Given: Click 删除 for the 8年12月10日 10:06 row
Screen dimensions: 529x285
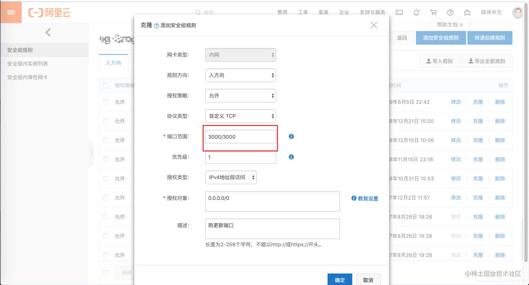Looking at the screenshot, I should [500, 140].
